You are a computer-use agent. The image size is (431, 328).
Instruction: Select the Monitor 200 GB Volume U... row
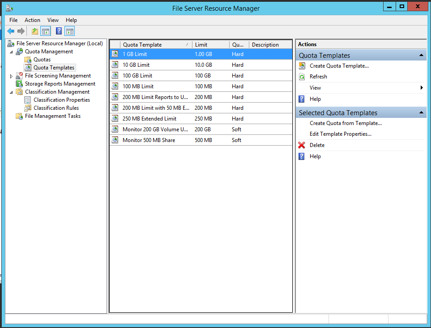coord(201,129)
